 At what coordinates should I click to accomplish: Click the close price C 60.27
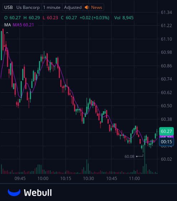click(69, 18)
